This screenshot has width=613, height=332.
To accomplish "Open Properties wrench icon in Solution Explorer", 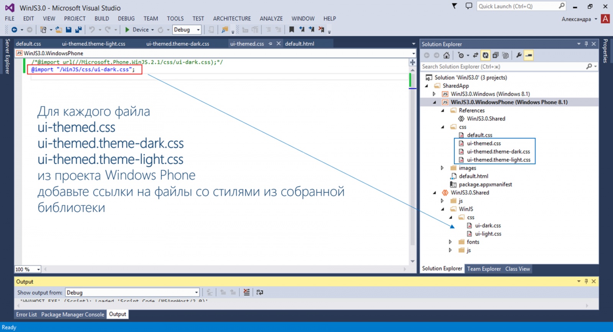I will tap(519, 56).
